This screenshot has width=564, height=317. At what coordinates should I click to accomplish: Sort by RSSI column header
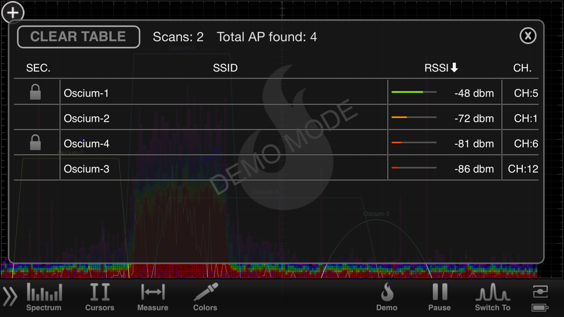coord(441,68)
